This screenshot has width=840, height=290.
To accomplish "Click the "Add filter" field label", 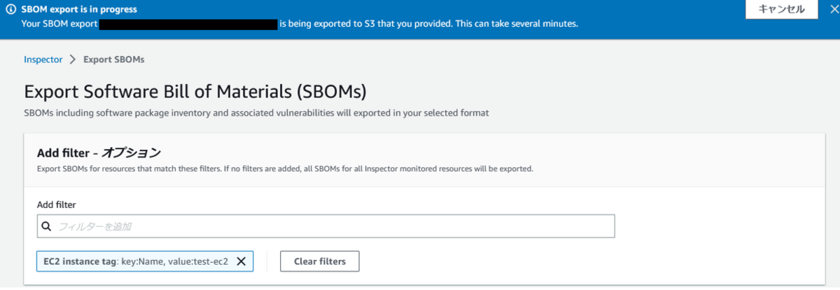I will coord(56,205).
